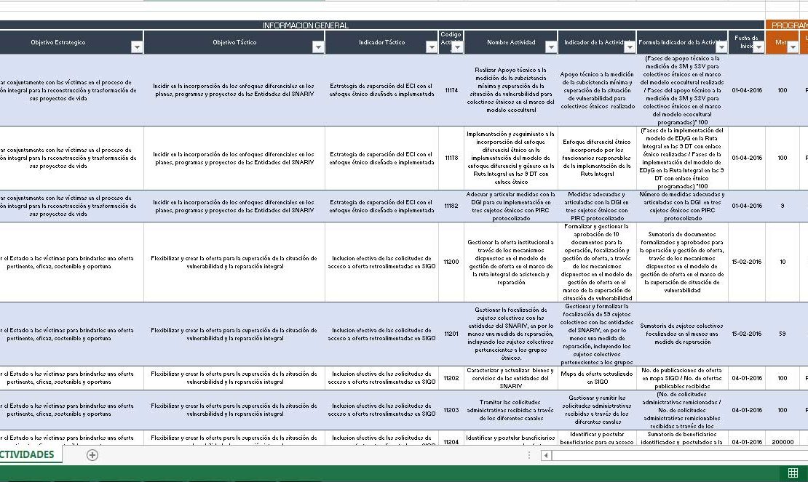Select the cell beginning 'Medidas adecuadas y articuladas'
Viewport: 808px width, 482px height.
coord(597,206)
